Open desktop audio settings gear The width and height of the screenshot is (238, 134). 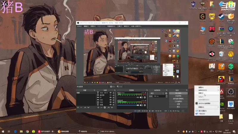[145, 105]
